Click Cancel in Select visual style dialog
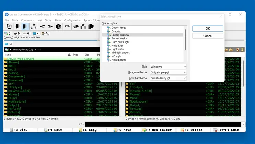This screenshot has height=144, width=255. 208,36
